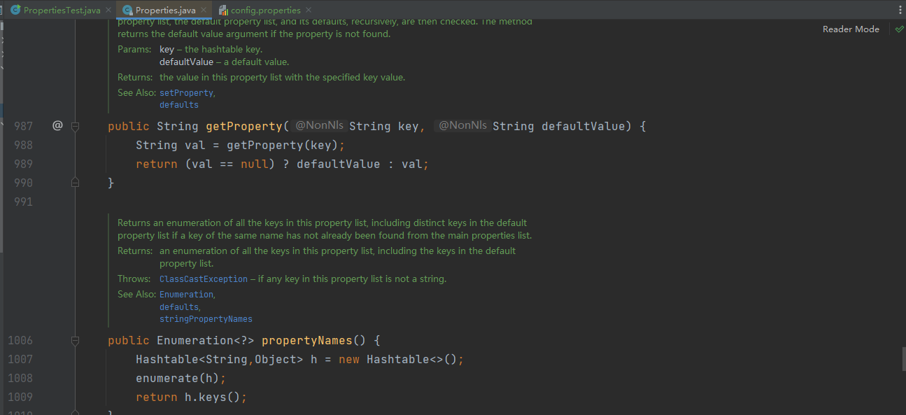The height and width of the screenshot is (415, 906).
Task: Open the config.properties tab
Action: tap(266, 10)
